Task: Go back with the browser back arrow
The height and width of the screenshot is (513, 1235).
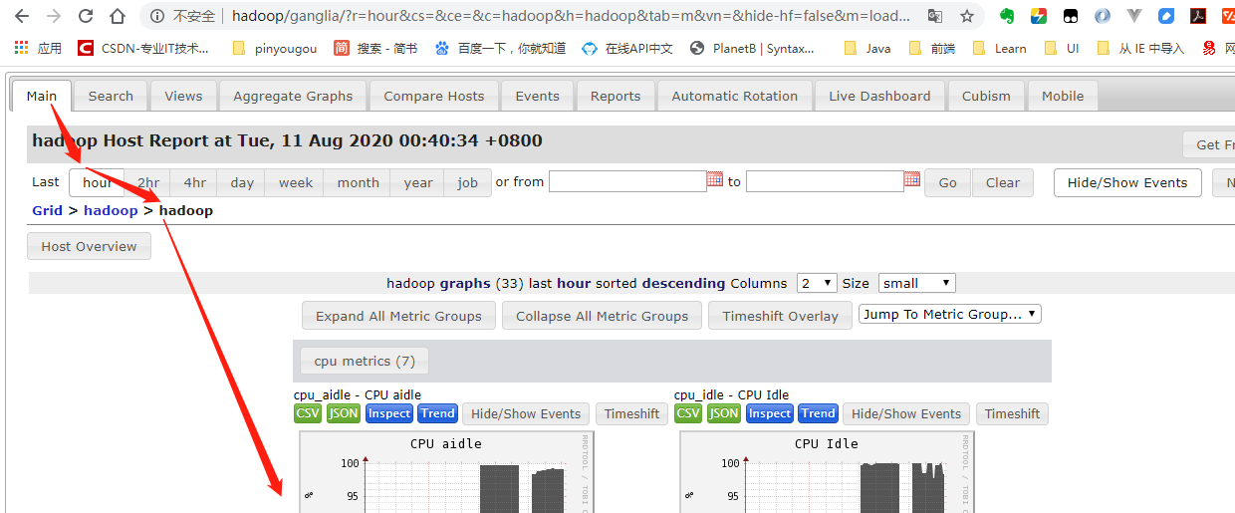Action: tap(22, 16)
